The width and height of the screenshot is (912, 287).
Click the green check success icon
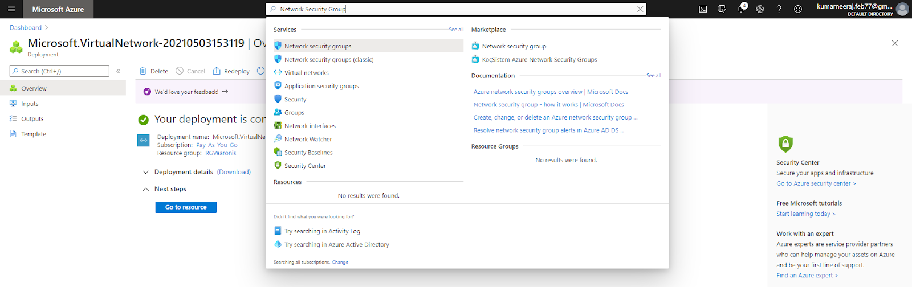tap(144, 120)
